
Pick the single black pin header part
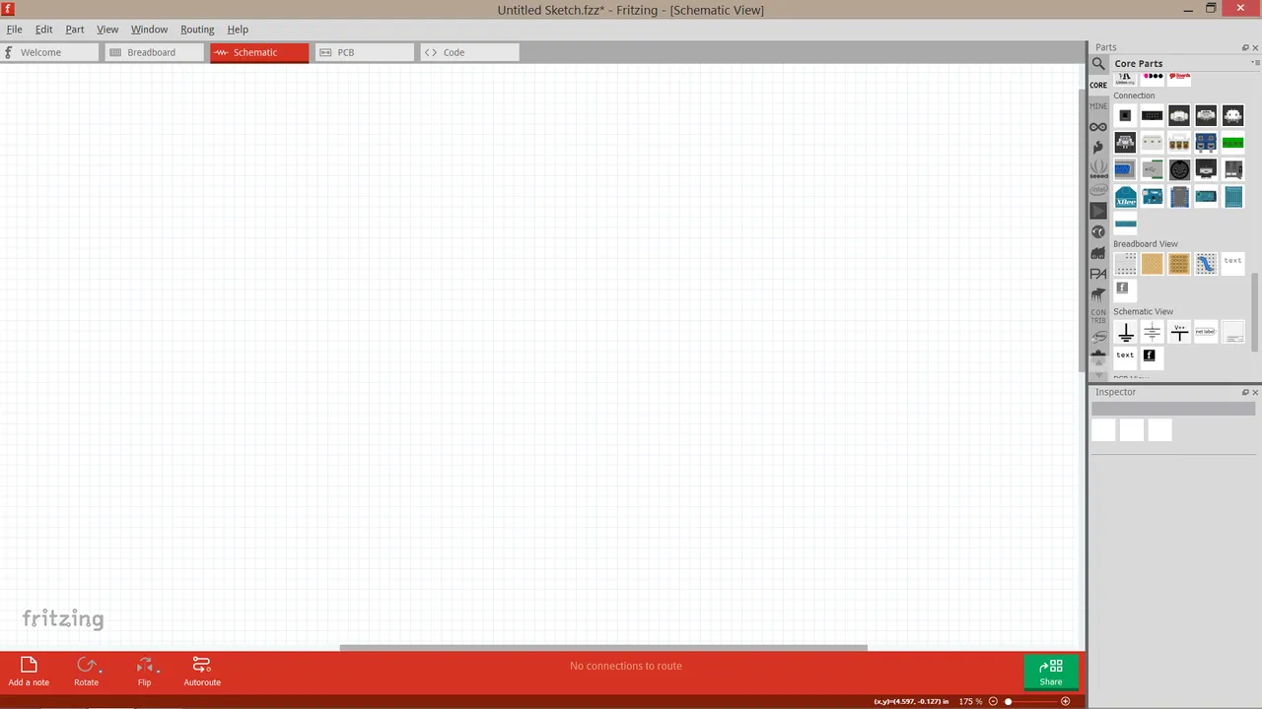click(x=1125, y=115)
